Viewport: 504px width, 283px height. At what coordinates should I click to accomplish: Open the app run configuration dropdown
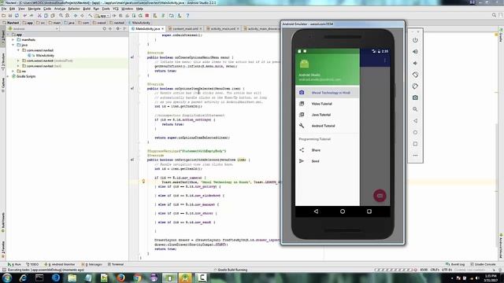tap(102, 16)
